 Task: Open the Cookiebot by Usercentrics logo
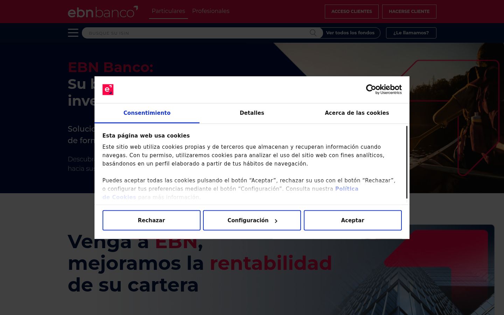click(x=384, y=89)
